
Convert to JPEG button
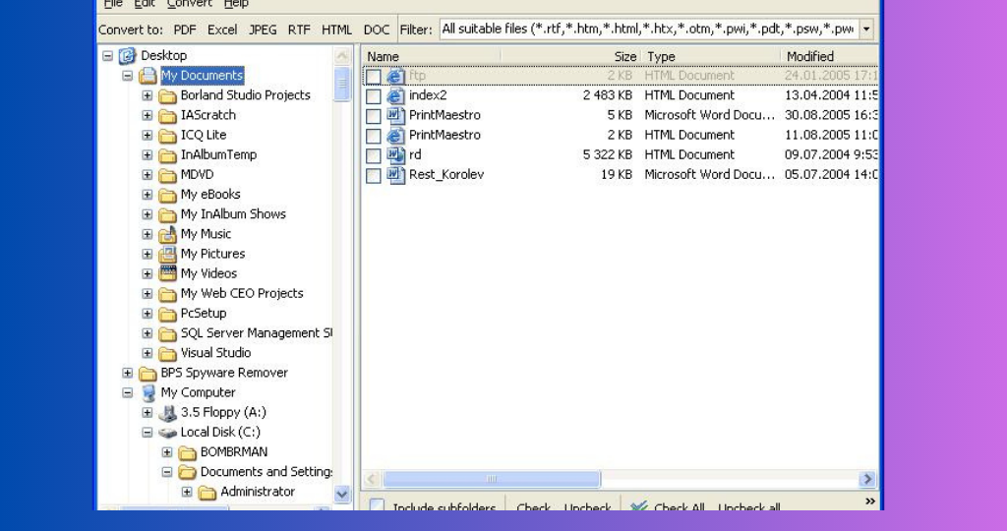pos(263,30)
